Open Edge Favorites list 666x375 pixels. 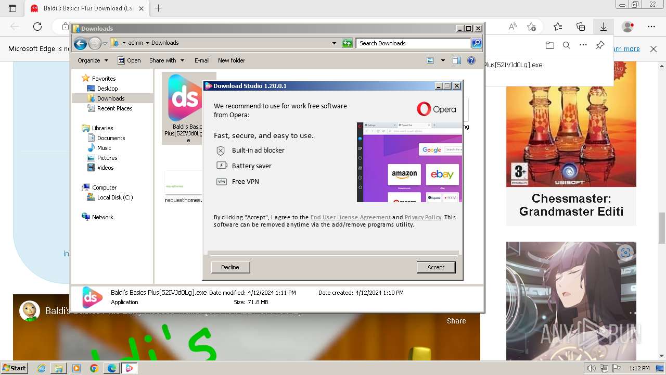[x=558, y=27]
